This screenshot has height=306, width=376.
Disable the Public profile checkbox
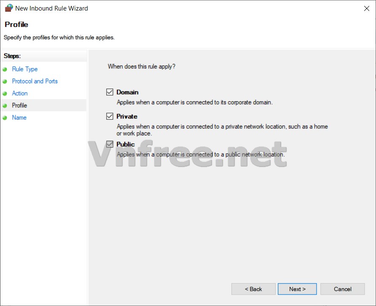[110, 144]
